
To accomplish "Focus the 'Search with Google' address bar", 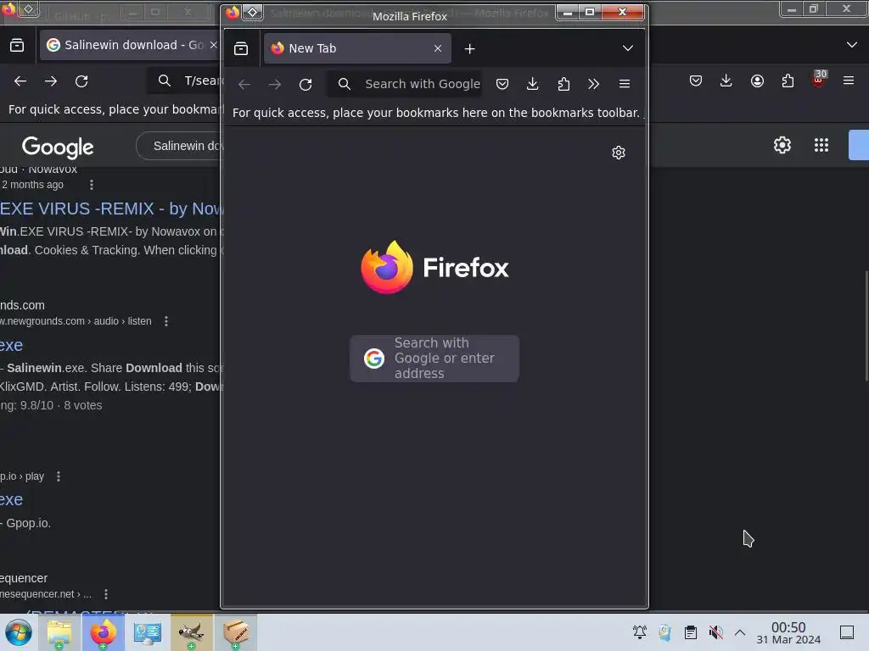I will (404, 84).
